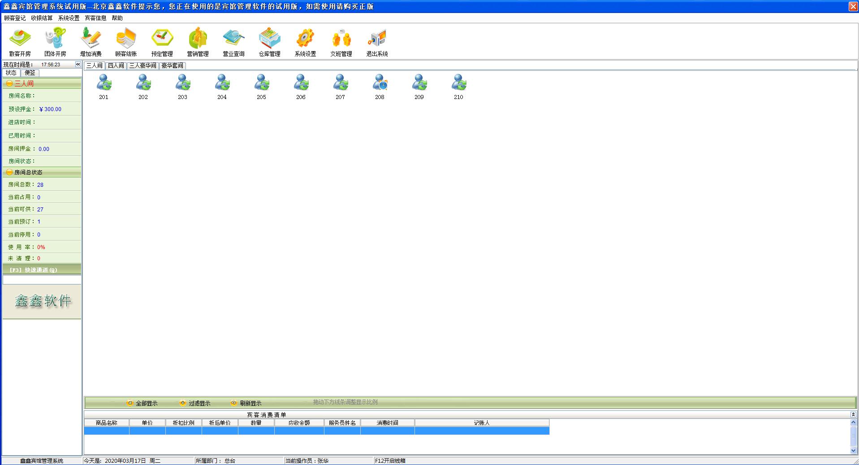Select room 201 icon
This screenshot has width=859, height=465.
104,86
